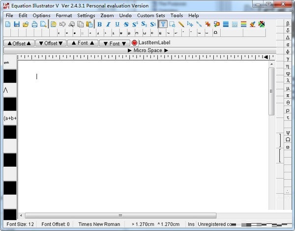The height and width of the screenshot is (231, 295).
Task: Open the Help menu
Action: tap(194, 16)
